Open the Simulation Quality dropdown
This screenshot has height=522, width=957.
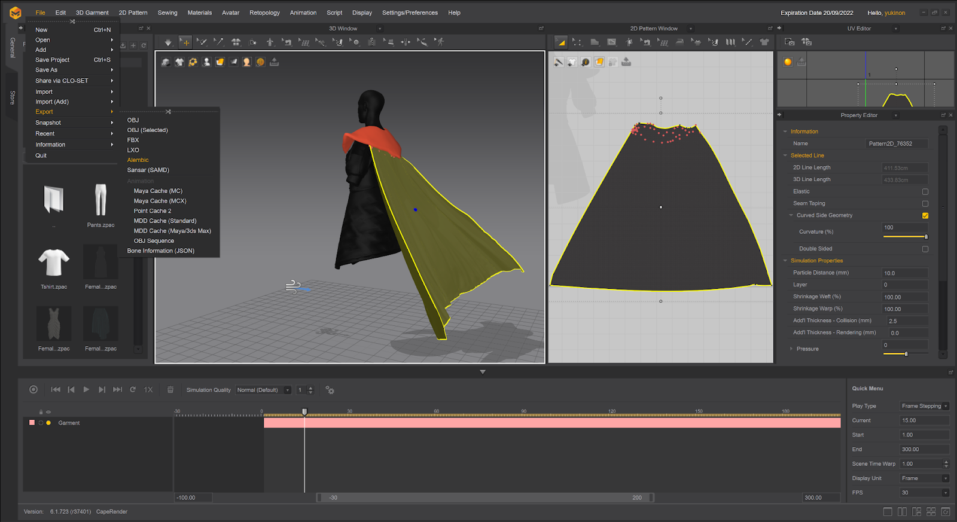tap(263, 390)
